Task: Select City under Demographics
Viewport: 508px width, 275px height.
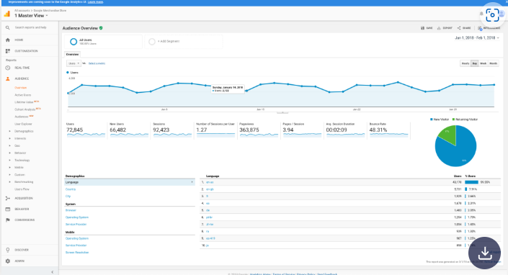Action: (x=68, y=197)
